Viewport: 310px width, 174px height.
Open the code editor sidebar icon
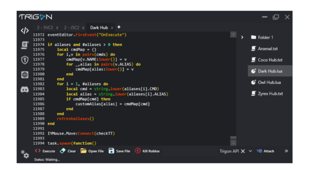coord(25,31)
